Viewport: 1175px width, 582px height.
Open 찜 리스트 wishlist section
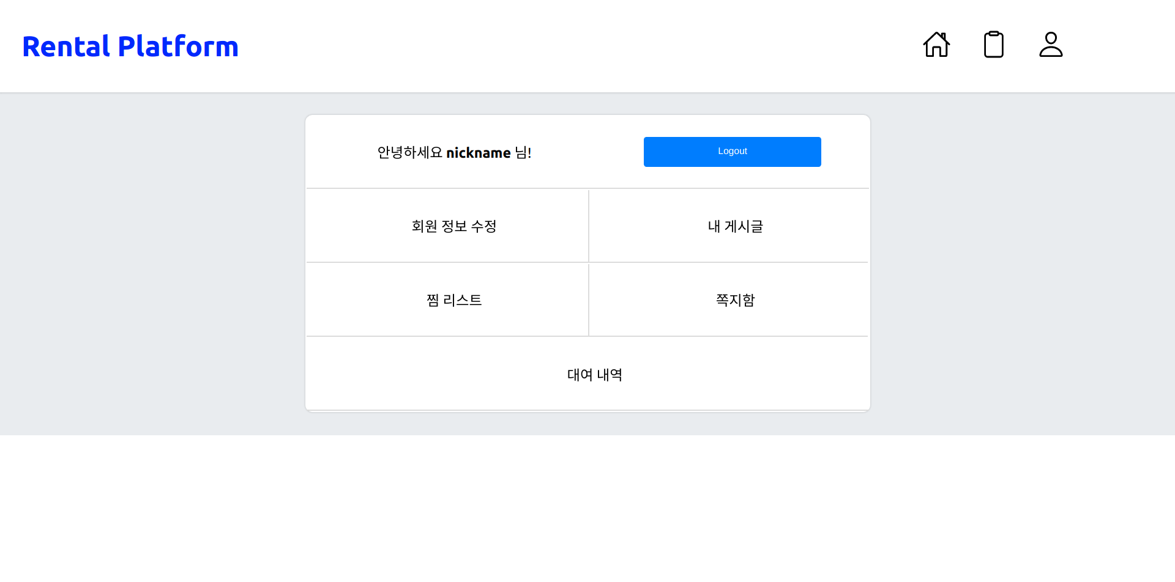(x=454, y=300)
